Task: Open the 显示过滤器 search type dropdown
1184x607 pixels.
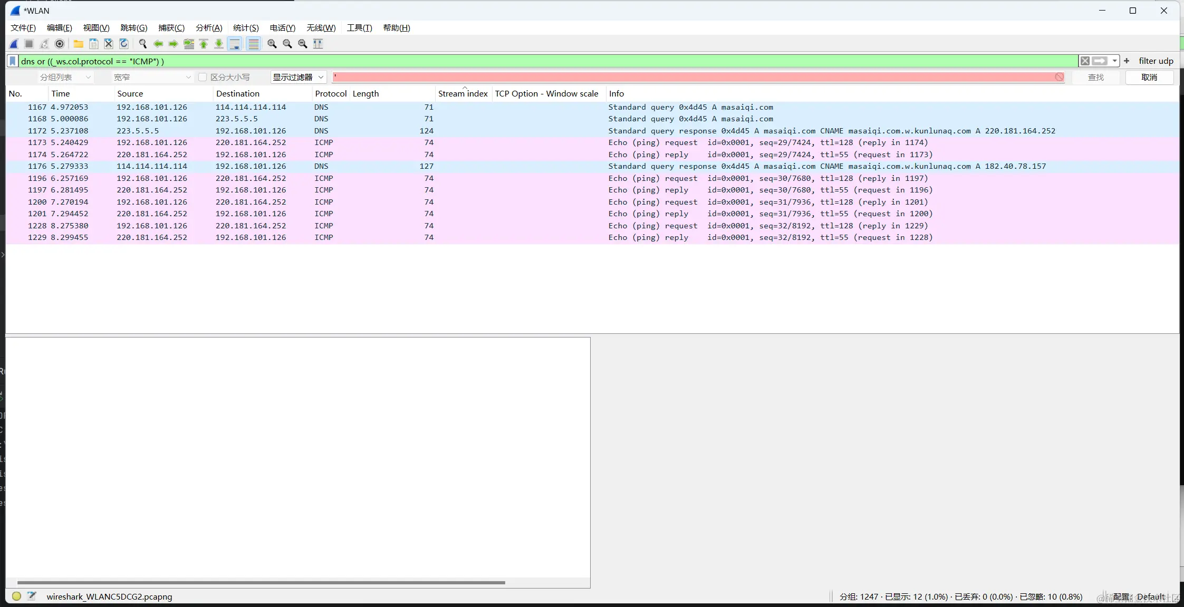Action: tap(298, 78)
